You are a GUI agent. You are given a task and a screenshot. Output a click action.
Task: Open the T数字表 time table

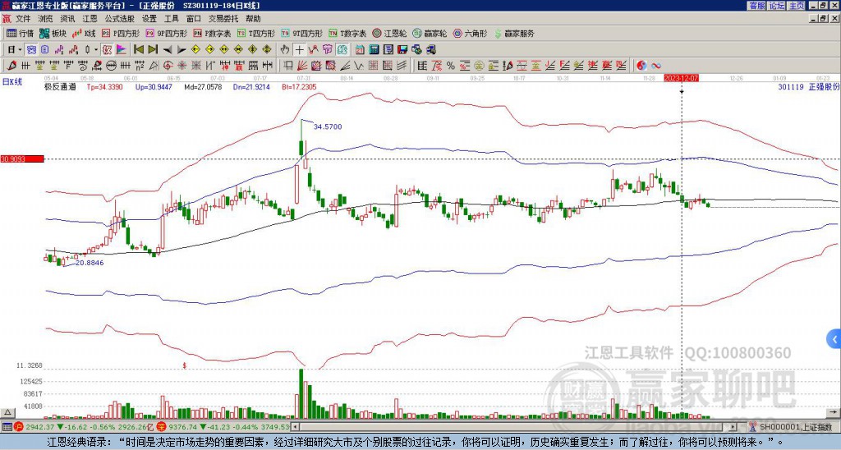tap(347, 33)
